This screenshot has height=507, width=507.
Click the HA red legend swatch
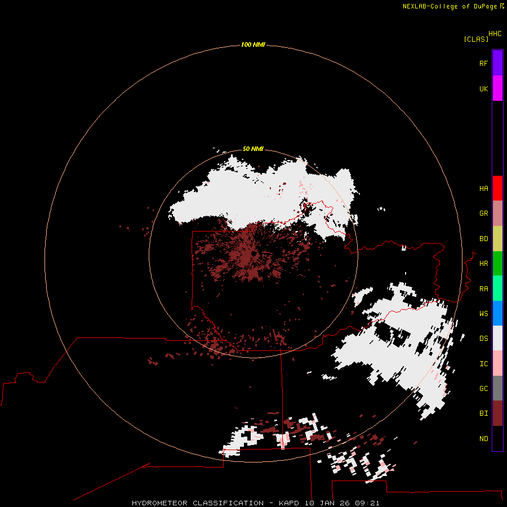click(497, 188)
